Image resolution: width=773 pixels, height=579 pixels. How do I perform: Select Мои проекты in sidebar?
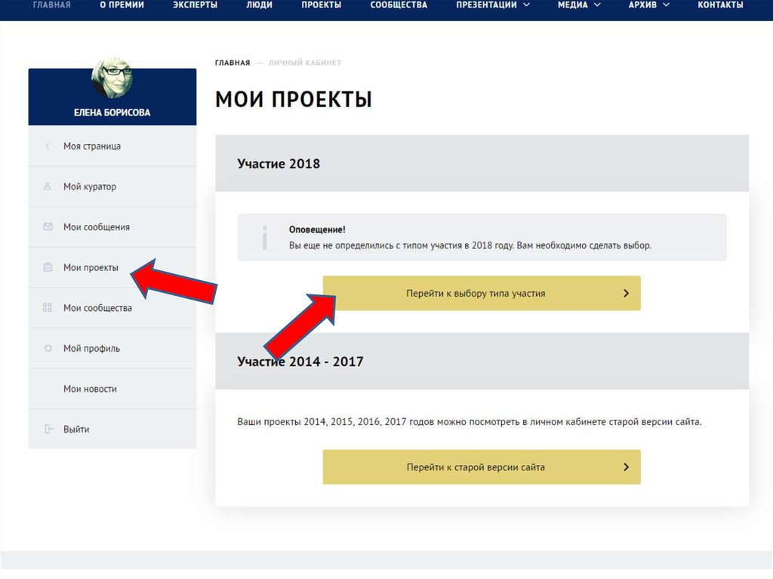coord(112,267)
